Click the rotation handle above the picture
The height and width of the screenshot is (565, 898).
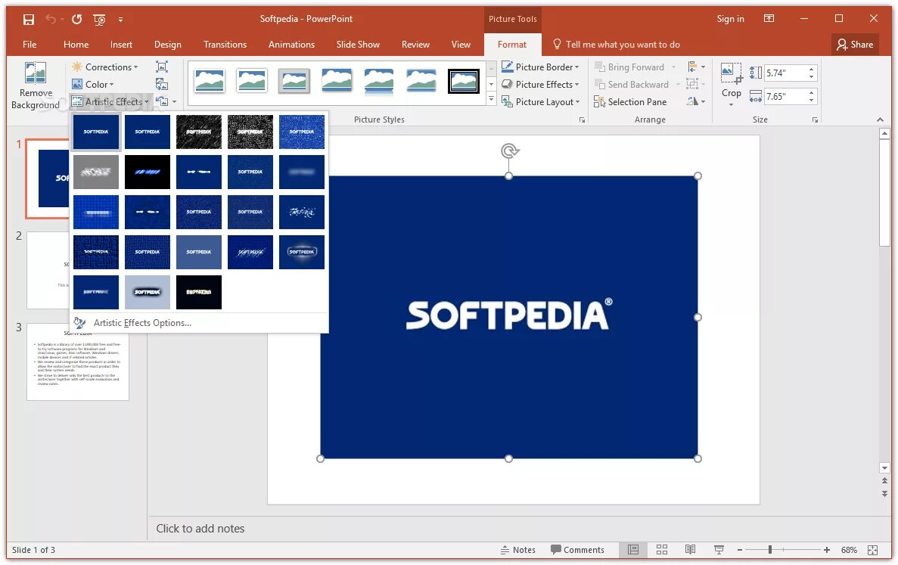[509, 151]
